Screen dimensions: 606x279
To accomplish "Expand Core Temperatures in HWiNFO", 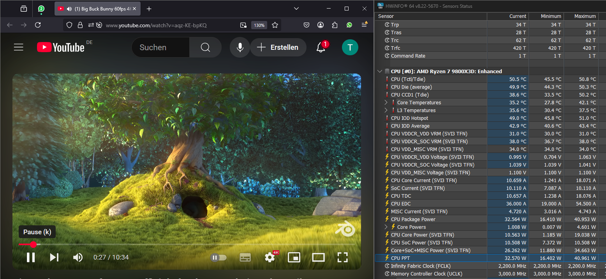I will pos(386,102).
